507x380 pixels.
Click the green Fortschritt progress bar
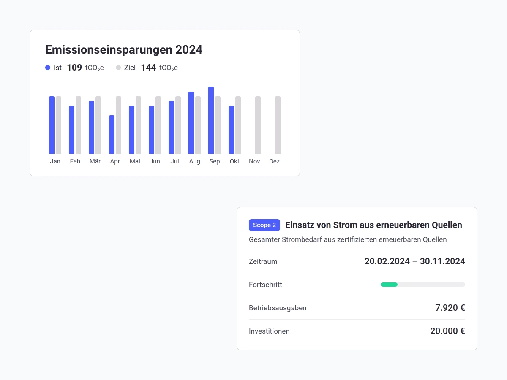tap(389, 285)
